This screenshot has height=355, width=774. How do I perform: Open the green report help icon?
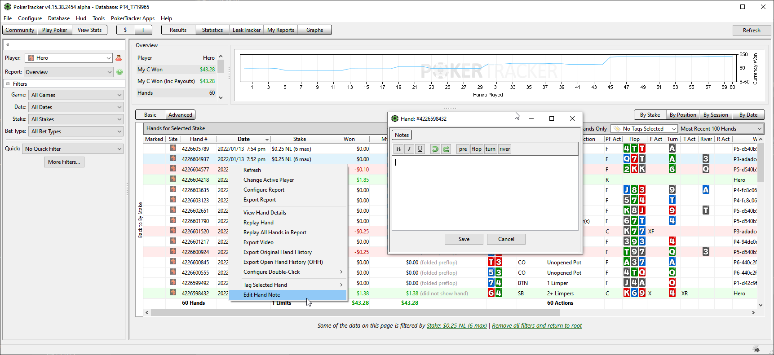click(x=119, y=72)
